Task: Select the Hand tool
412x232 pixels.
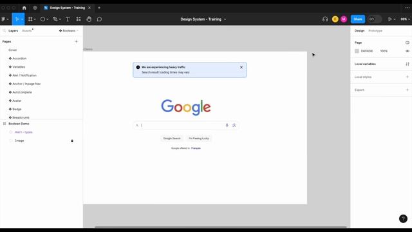Action: coord(89,19)
